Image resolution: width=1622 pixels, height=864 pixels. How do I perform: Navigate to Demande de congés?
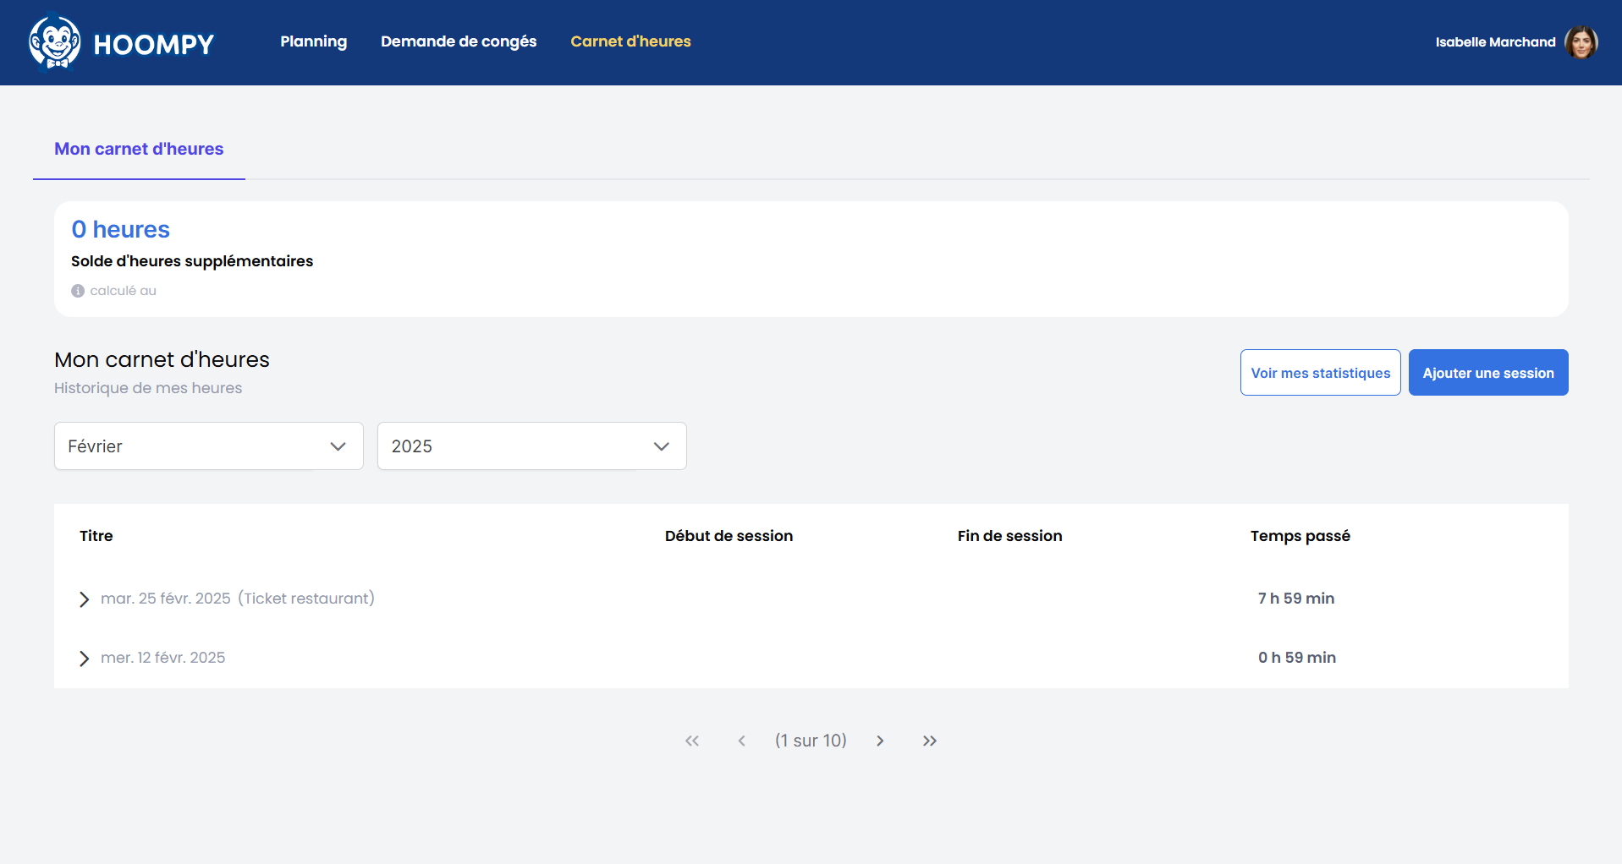(x=459, y=41)
